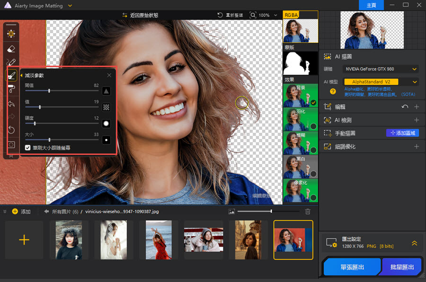Click the (SOTA) link
This screenshot has width=426, height=282.
click(408, 94)
